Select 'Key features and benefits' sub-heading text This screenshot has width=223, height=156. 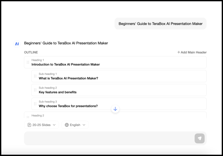(x=58, y=92)
